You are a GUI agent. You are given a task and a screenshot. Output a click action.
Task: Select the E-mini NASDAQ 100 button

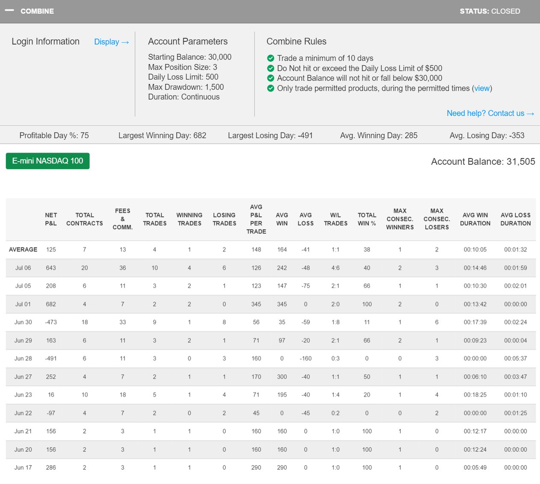(x=47, y=161)
